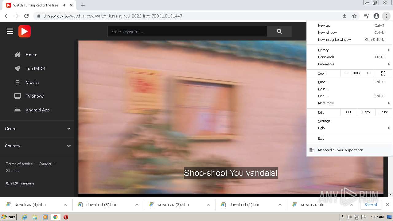Open the profile avatar icon
This screenshot has height=221, width=393.
coord(376,16)
